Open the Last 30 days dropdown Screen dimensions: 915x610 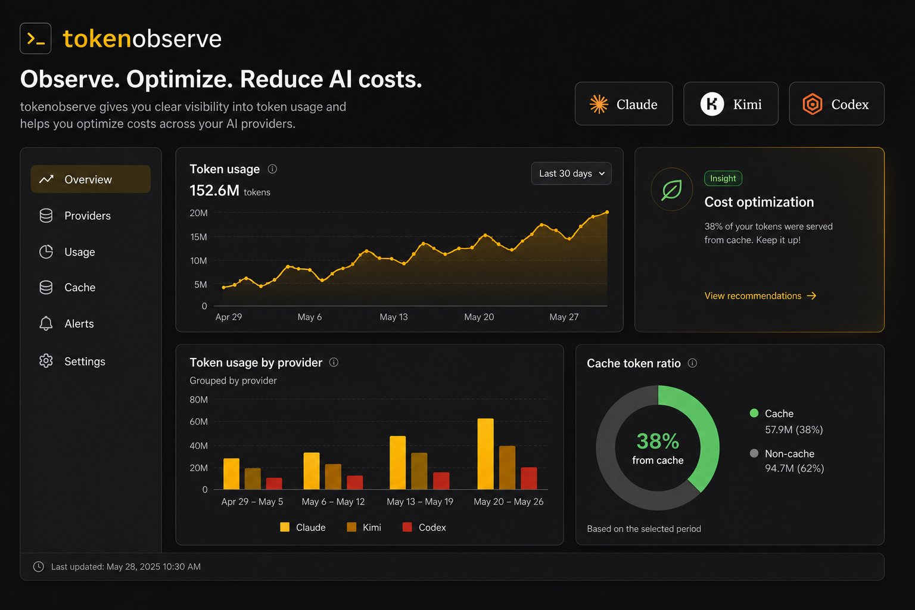pos(571,173)
